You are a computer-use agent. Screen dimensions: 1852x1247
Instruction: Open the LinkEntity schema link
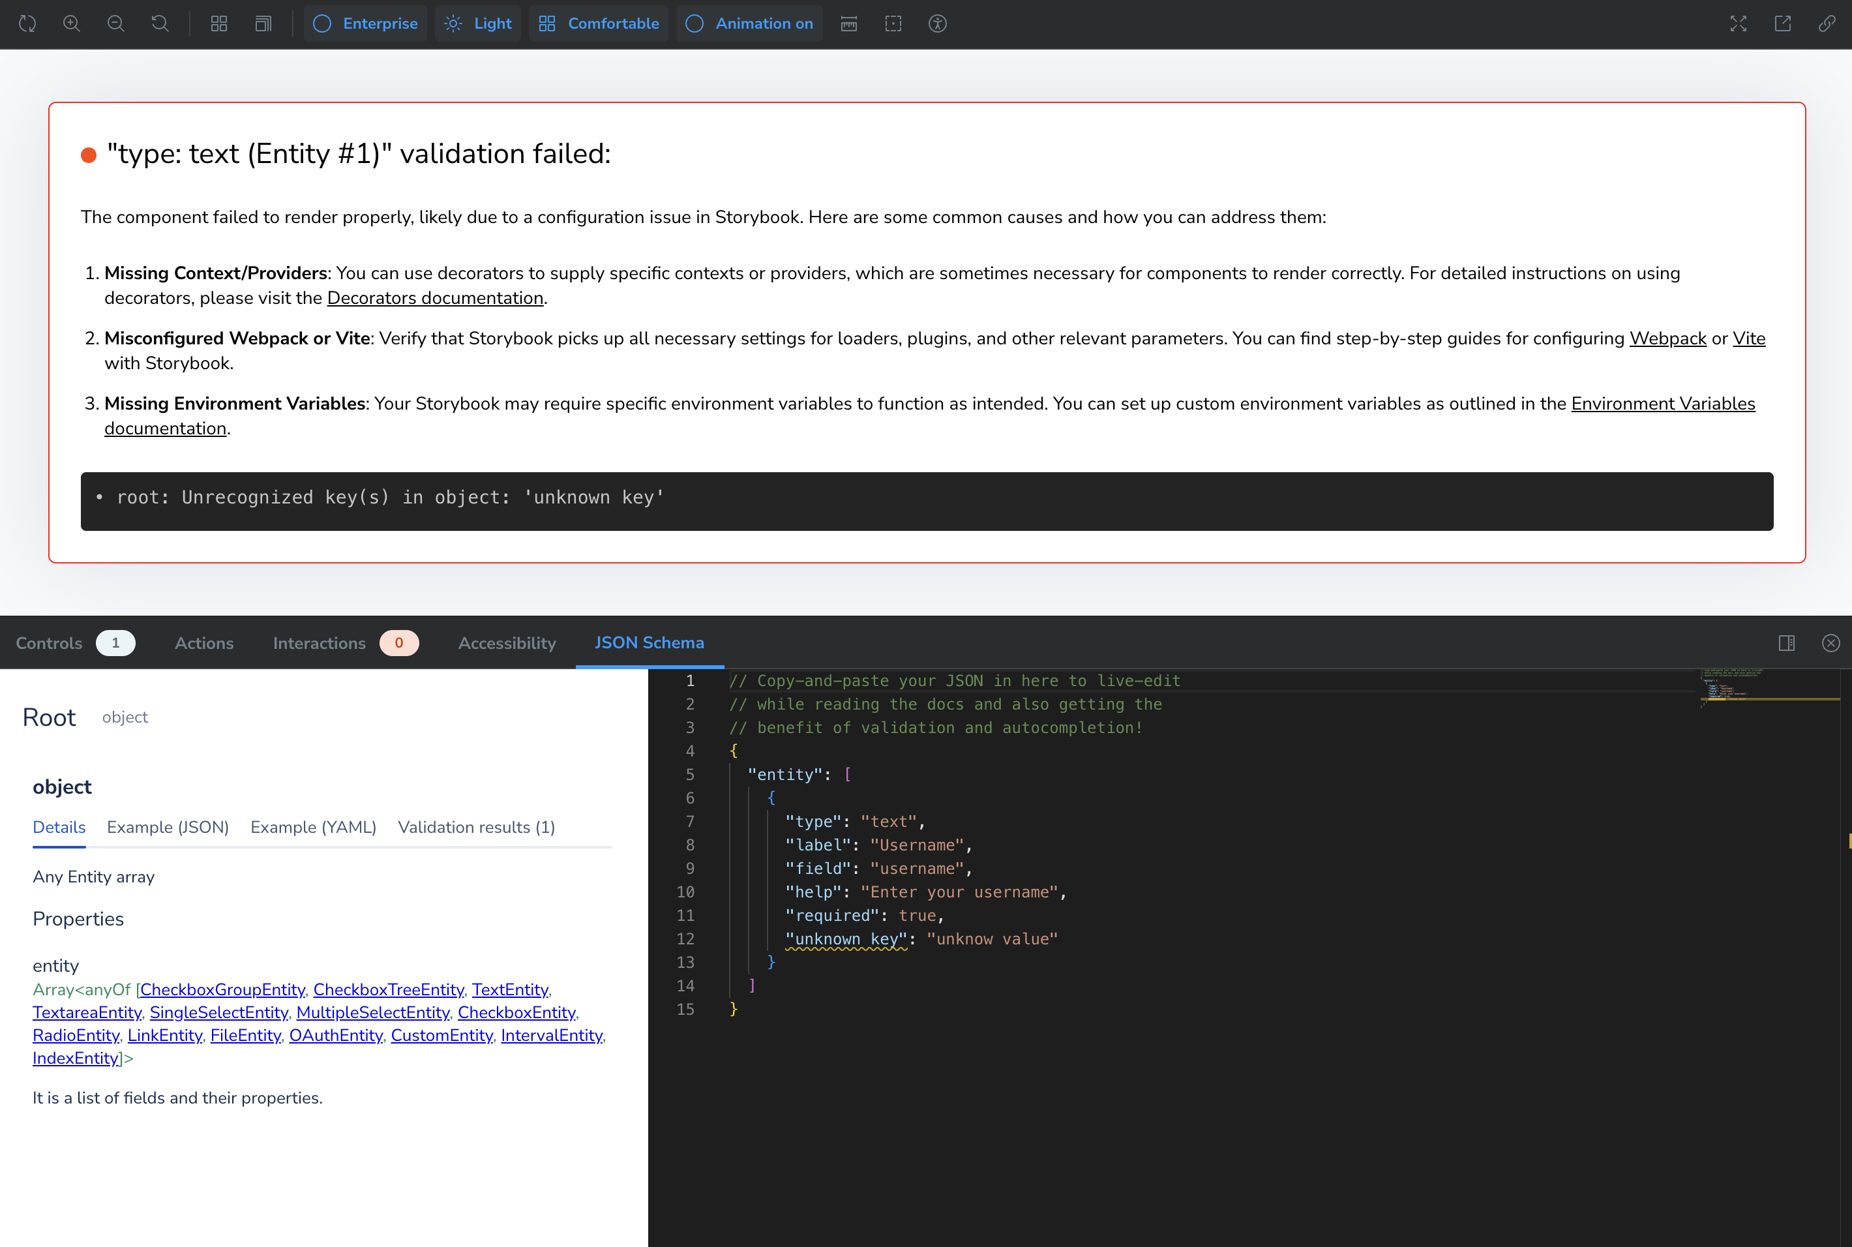pyautogui.click(x=164, y=1036)
